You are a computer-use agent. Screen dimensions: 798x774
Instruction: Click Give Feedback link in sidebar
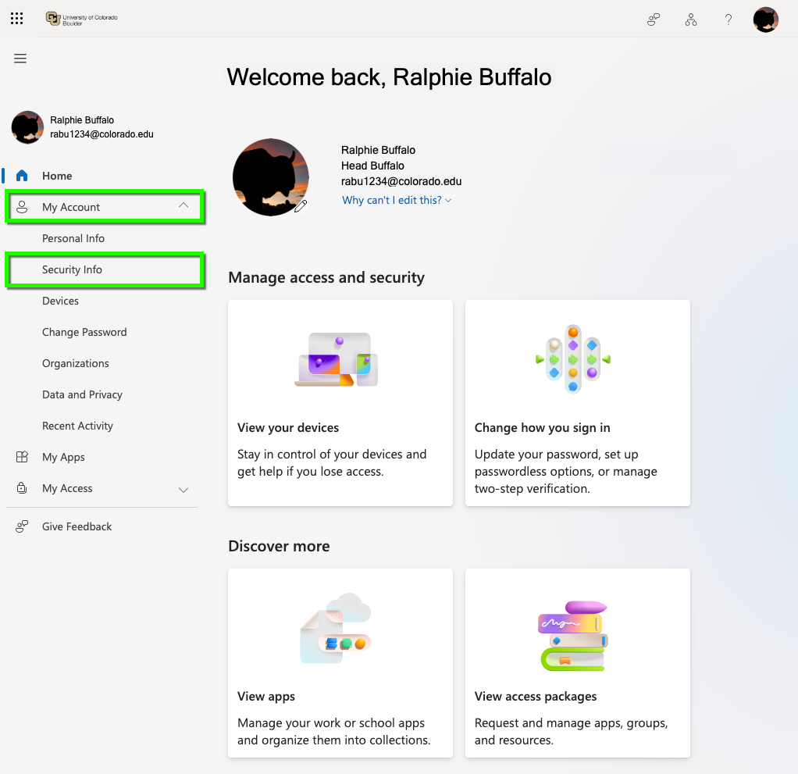point(77,526)
